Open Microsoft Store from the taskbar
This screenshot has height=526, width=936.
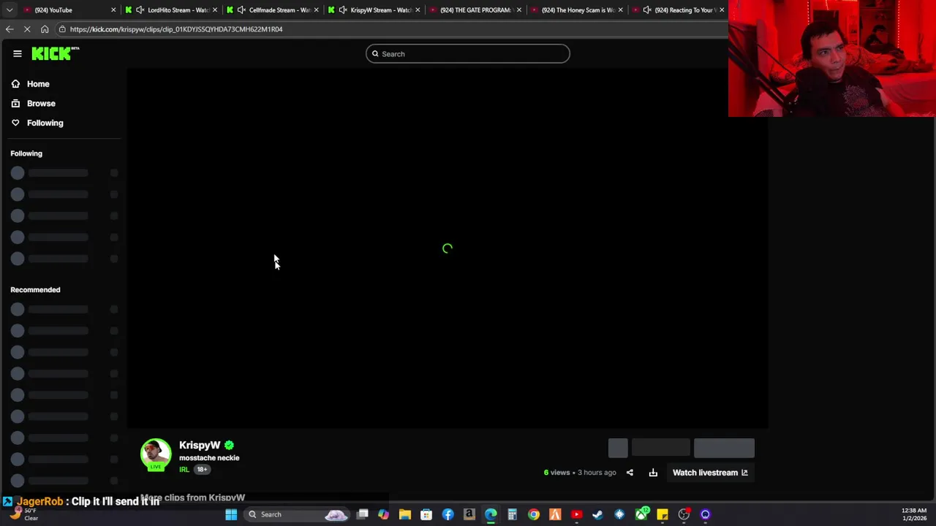[426, 514]
